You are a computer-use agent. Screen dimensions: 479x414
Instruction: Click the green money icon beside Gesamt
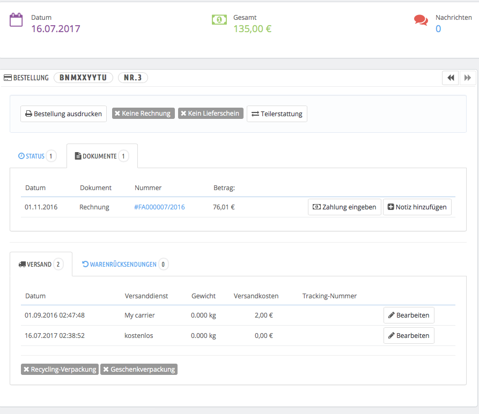click(219, 20)
